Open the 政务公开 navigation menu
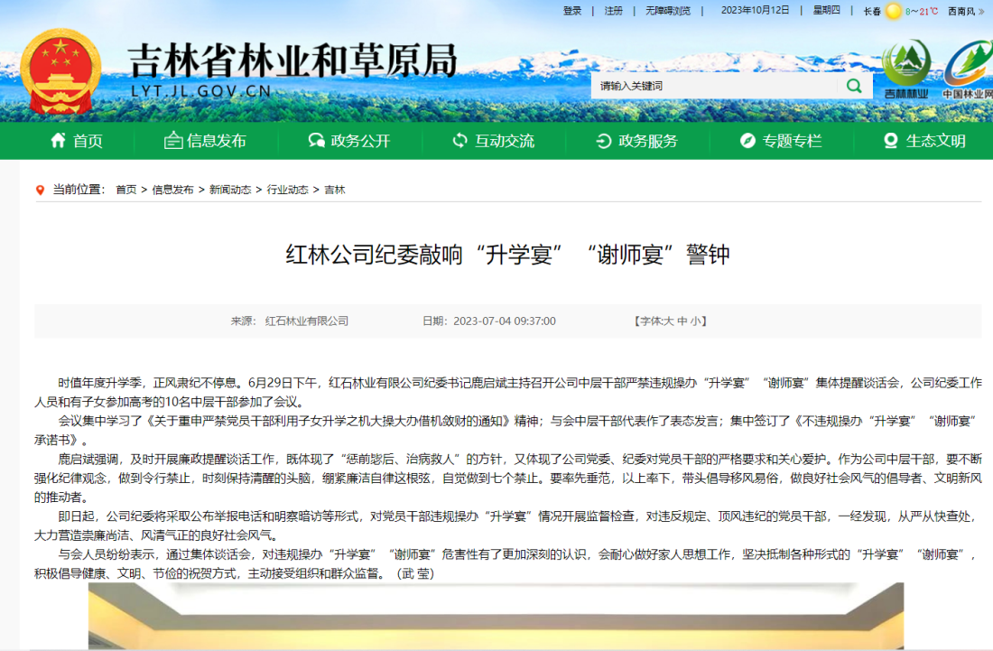The height and width of the screenshot is (651, 993). click(348, 141)
